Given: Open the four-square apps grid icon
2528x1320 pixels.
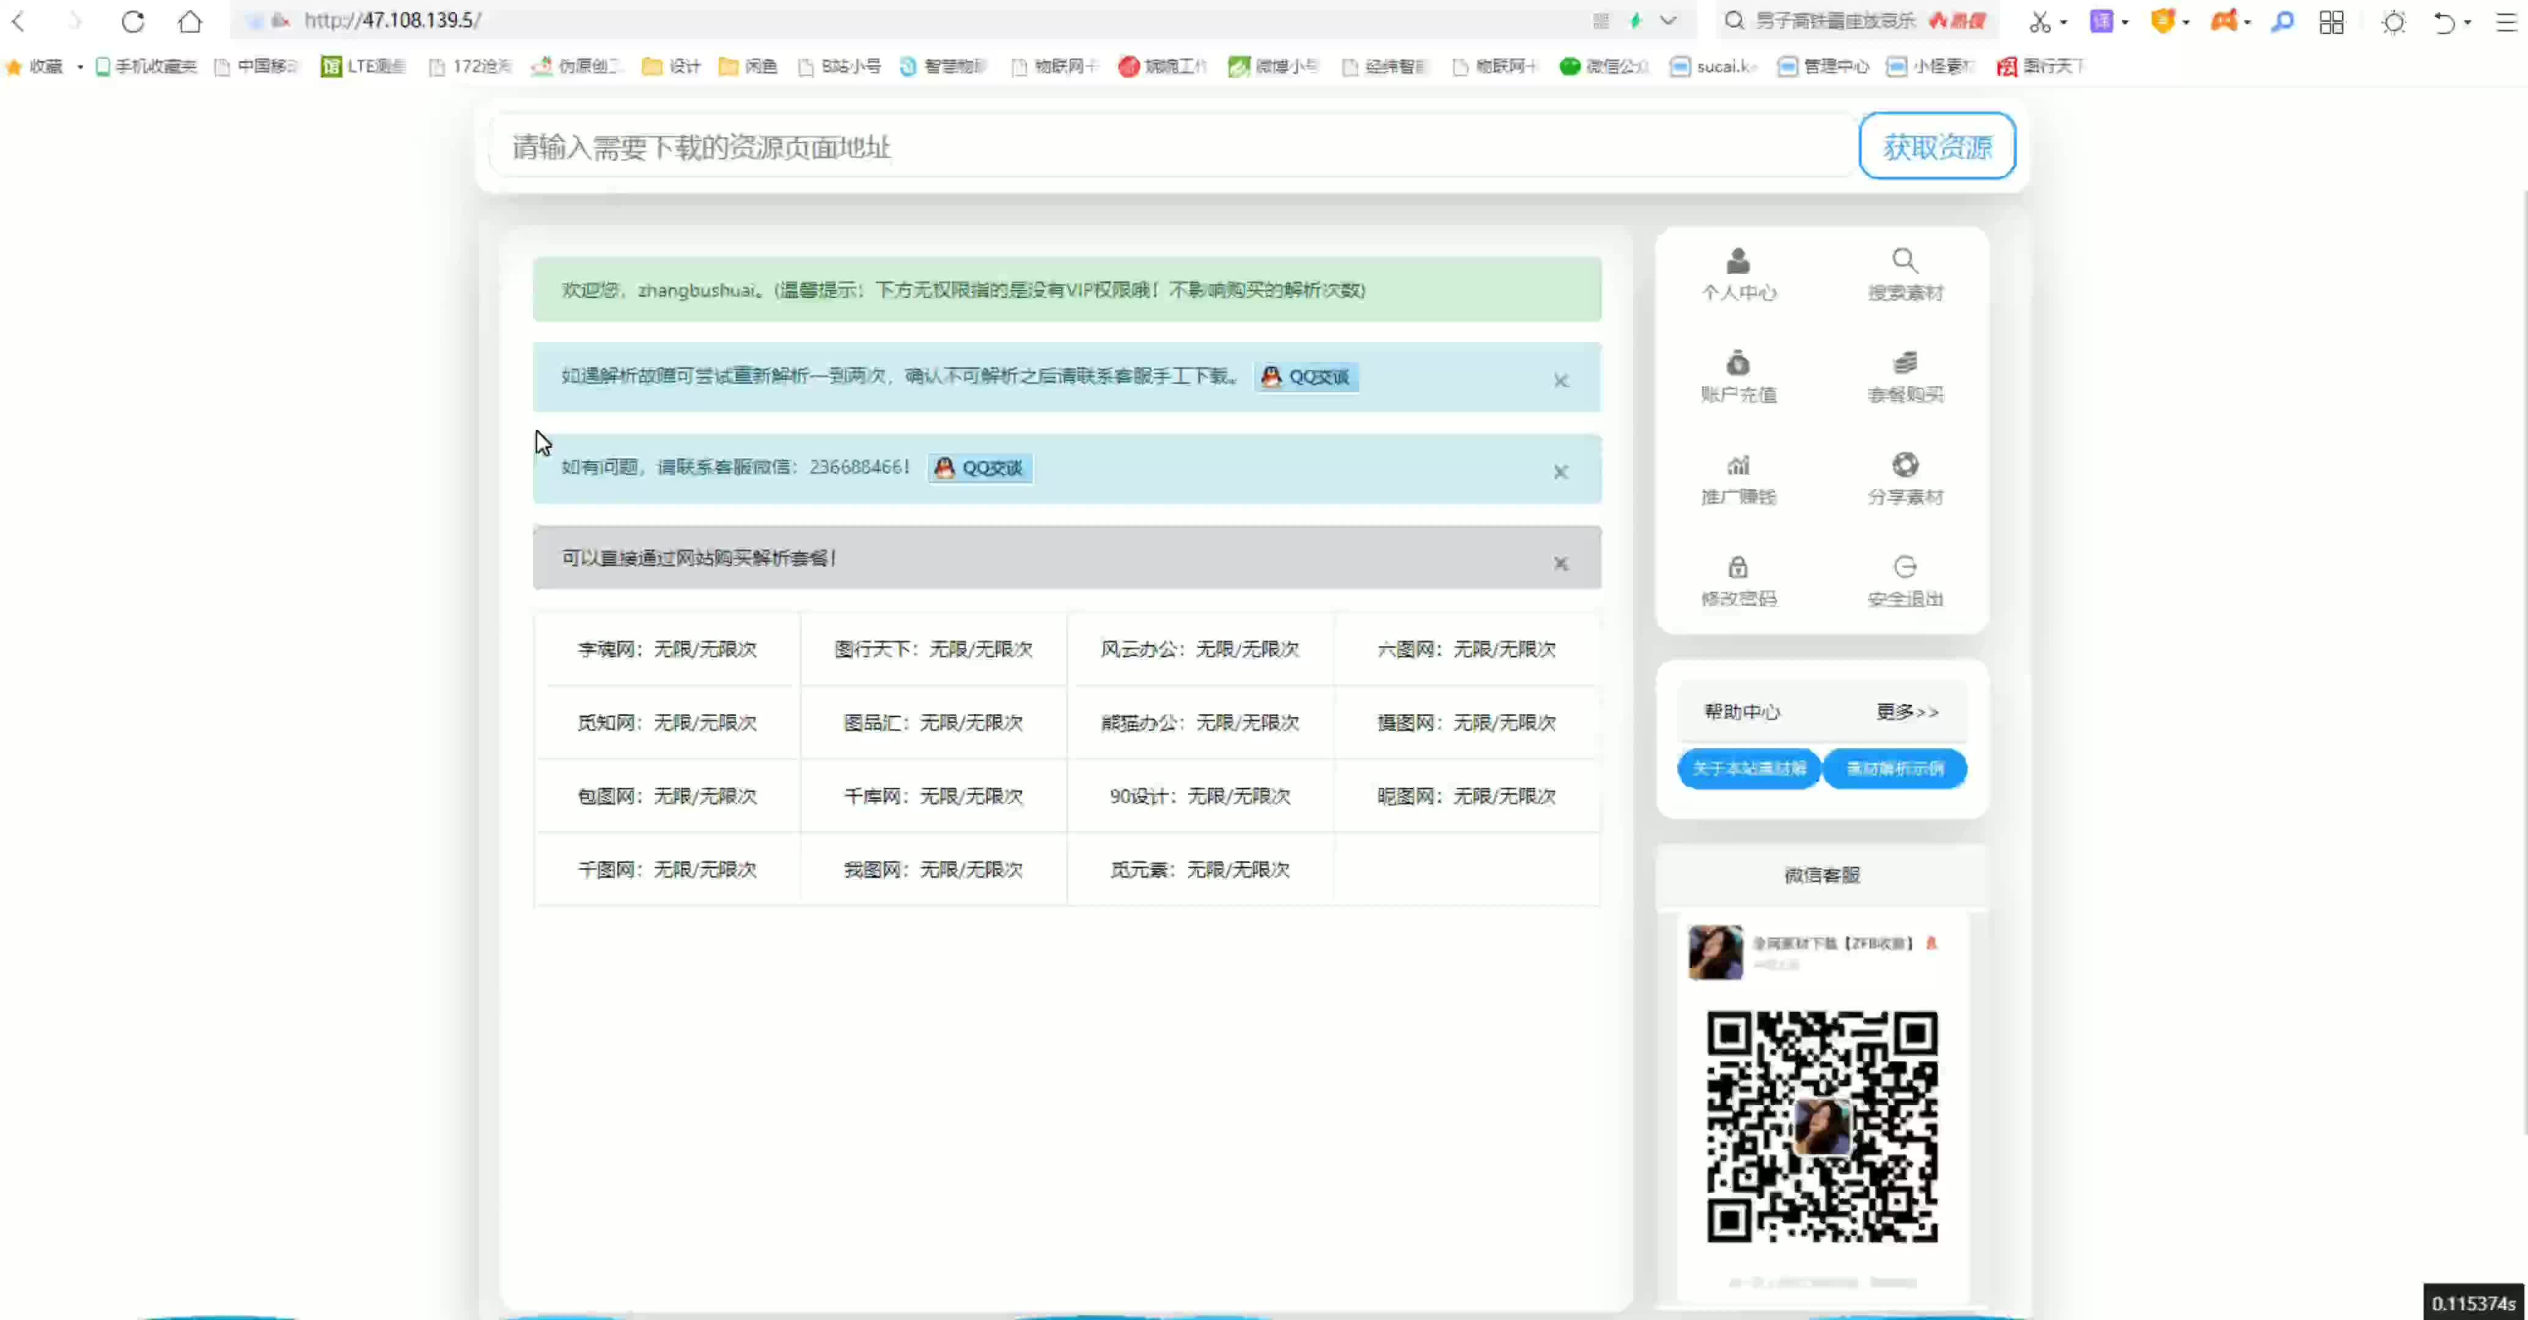Looking at the screenshot, I should pyautogui.click(x=2332, y=21).
